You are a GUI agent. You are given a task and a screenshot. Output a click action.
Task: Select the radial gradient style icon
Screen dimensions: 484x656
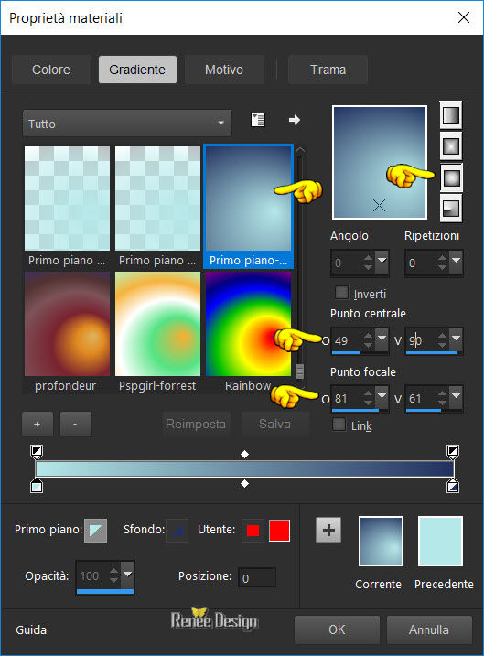point(451,209)
